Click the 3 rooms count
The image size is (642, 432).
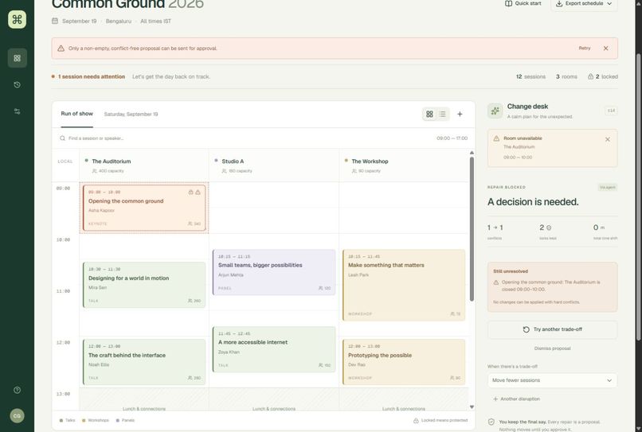(566, 76)
